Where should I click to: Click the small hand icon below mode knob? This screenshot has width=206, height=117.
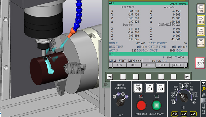click(x=183, y=107)
